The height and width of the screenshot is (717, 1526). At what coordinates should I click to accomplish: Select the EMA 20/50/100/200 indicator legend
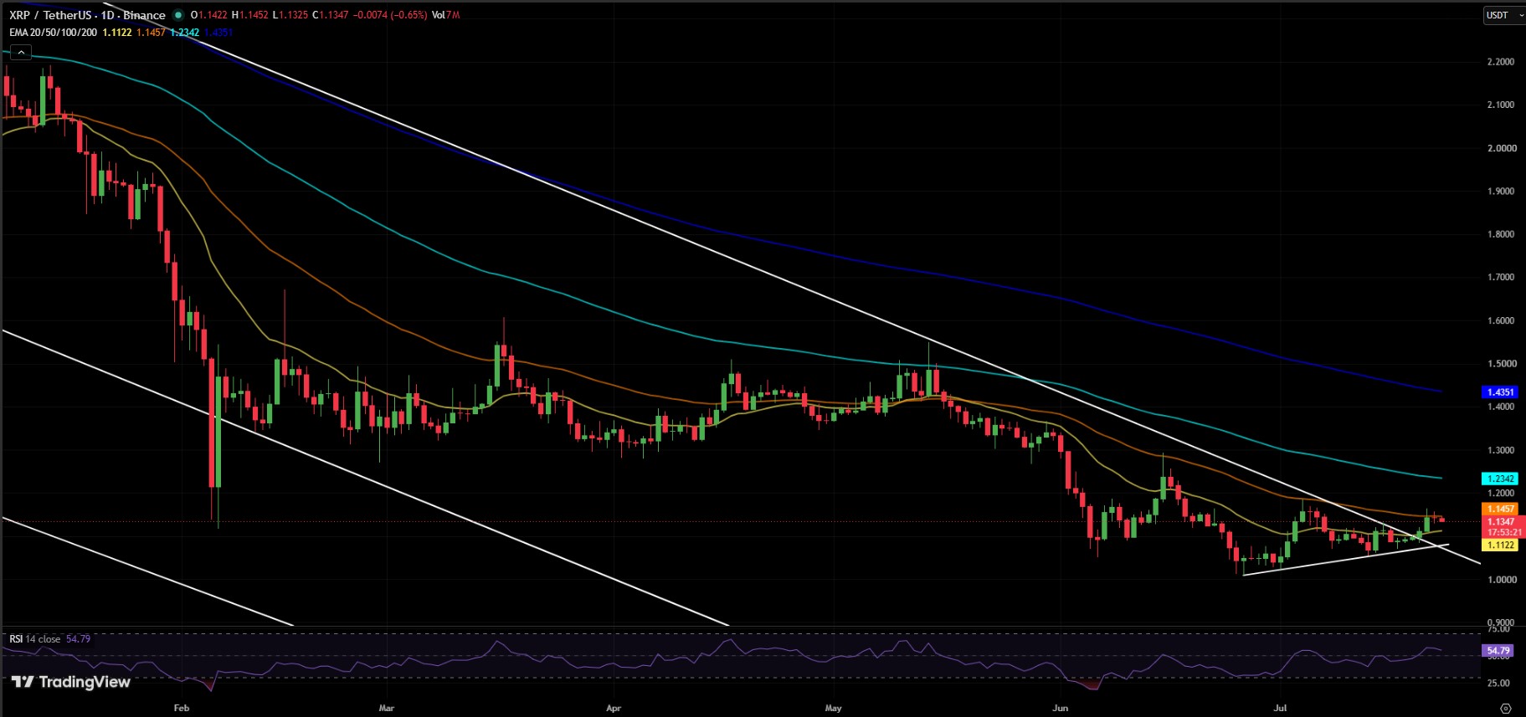click(x=53, y=33)
